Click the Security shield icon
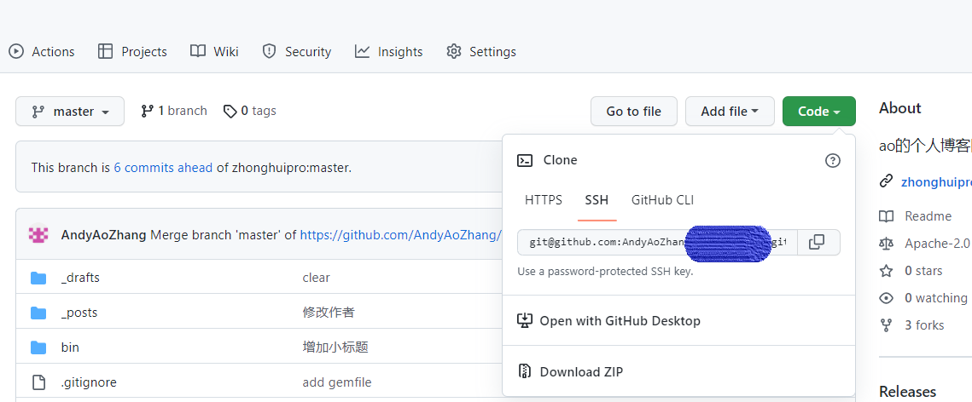Viewport: 972px width, 402px height. point(269,51)
